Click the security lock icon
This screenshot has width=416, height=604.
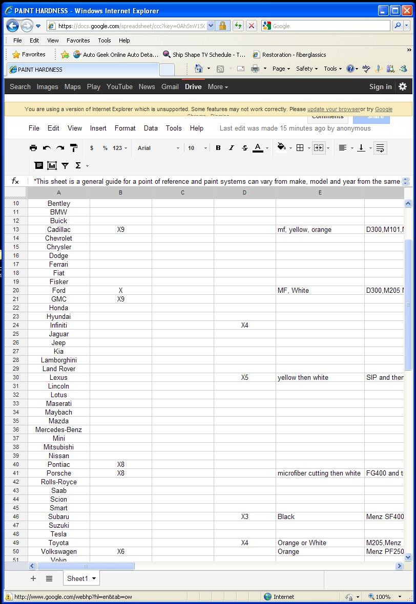(222, 26)
